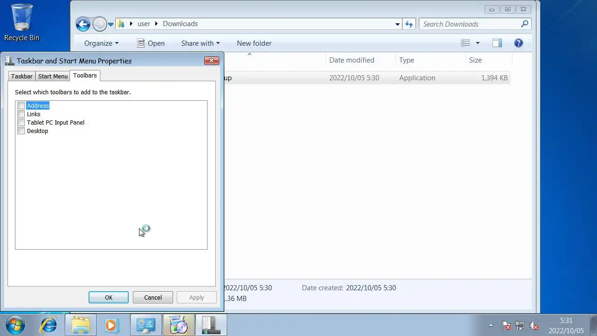
Task: Open the address bar history dropdown
Action: coord(397,24)
